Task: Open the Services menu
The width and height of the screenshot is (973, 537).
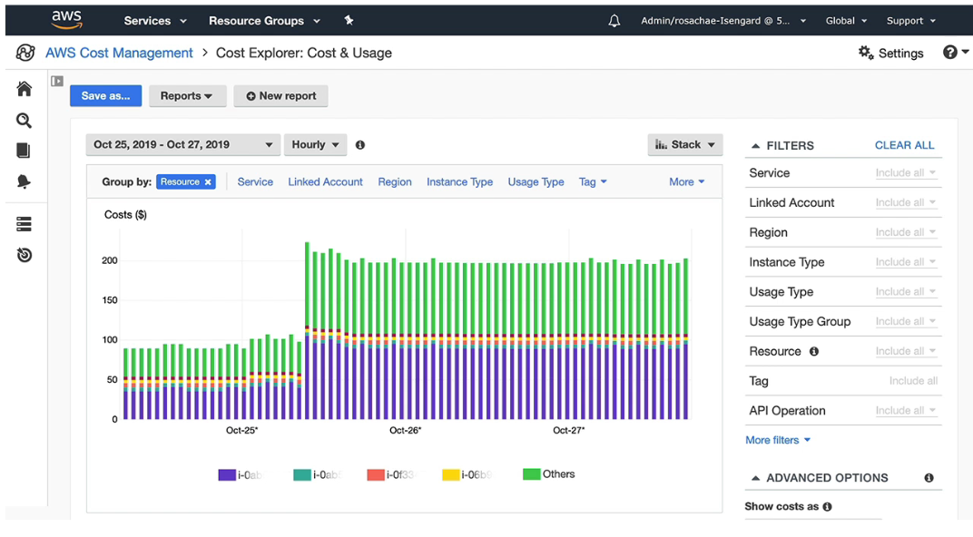Action: tap(155, 21)
